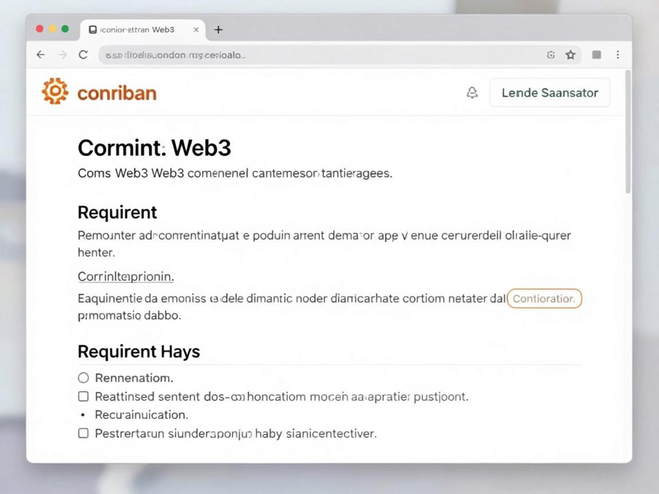Click the browser back arrow
The height and width of the screenshot is (494, 659).
click(x=41, y=55)
